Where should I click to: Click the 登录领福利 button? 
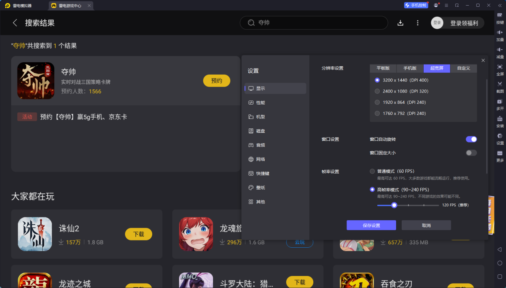point(464,23)
